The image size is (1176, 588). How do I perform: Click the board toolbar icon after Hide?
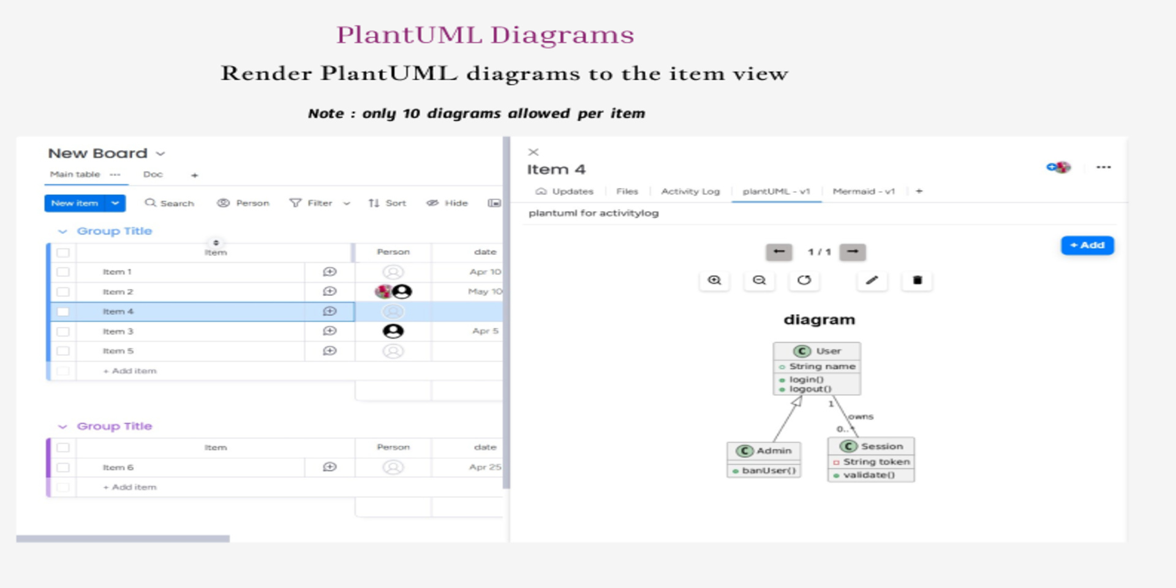494,203
